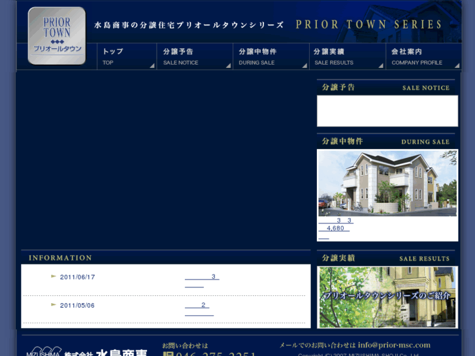
Task: Click the Prior Town logo badge
Action: coord(57,36)
